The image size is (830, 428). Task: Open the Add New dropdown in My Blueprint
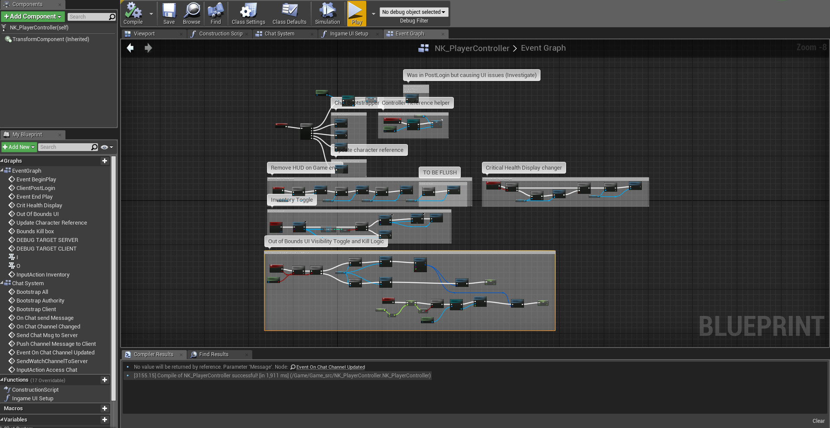click(x=19, y=147)
